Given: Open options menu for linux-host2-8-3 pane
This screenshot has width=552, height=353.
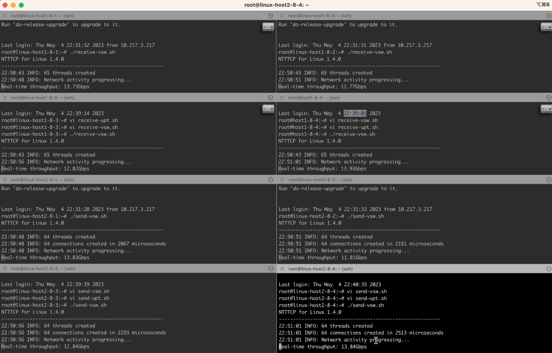Looking at the screenshot, I should 271,269.
